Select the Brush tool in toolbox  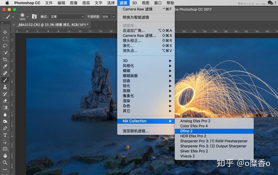click(x=5, y=80)
